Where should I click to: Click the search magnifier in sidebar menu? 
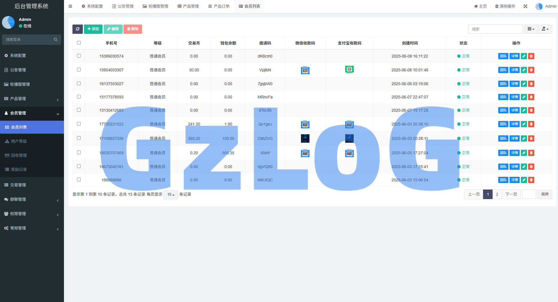click(x=56, y=39)
